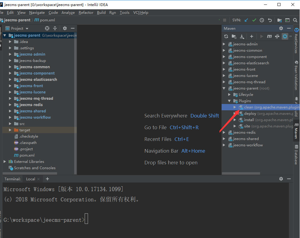Click Collapse All icon in Project panel
The image size is (300, 238).
(55, 28)
